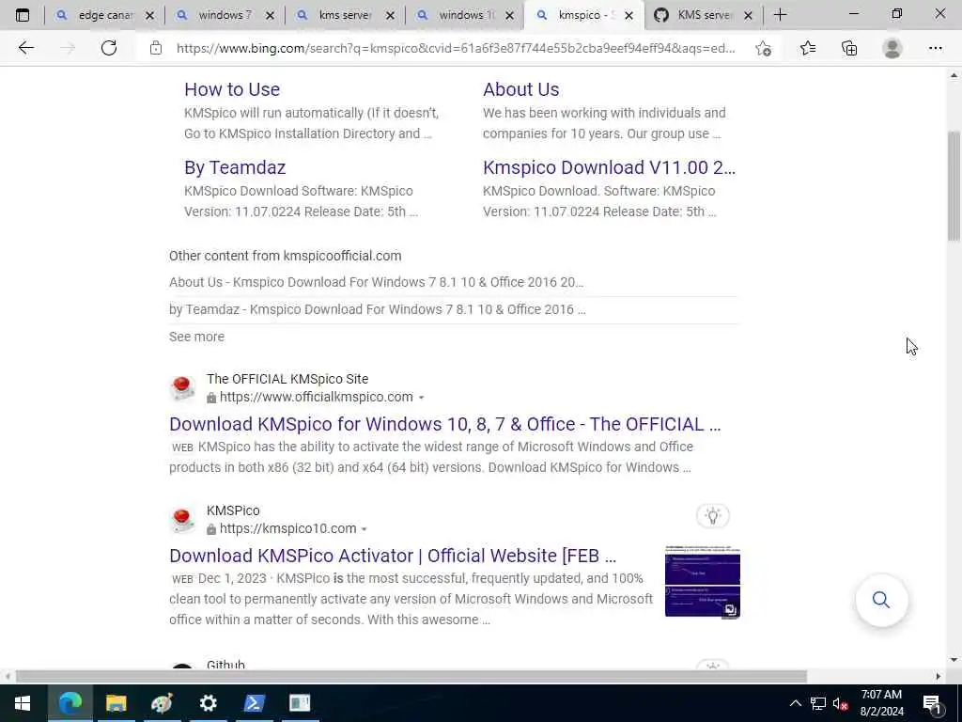View site info via the lock icon
The image size is (962, 722).
coord(156,48)
